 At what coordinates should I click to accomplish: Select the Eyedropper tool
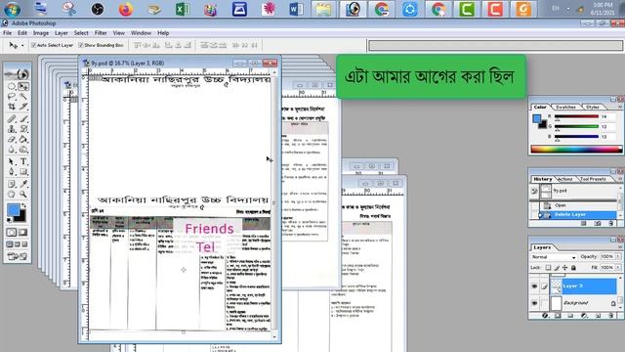pyautogui.click(x=23, y=184)
